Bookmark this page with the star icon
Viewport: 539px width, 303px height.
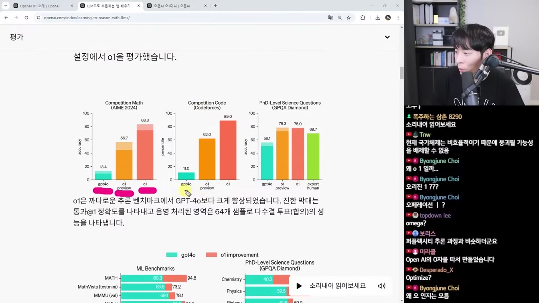(349, 18)
